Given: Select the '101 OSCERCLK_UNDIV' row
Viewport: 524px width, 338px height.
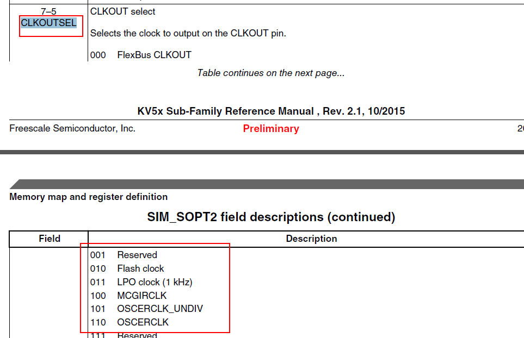Looking at the screenshot, I should [x=146, y=309].
